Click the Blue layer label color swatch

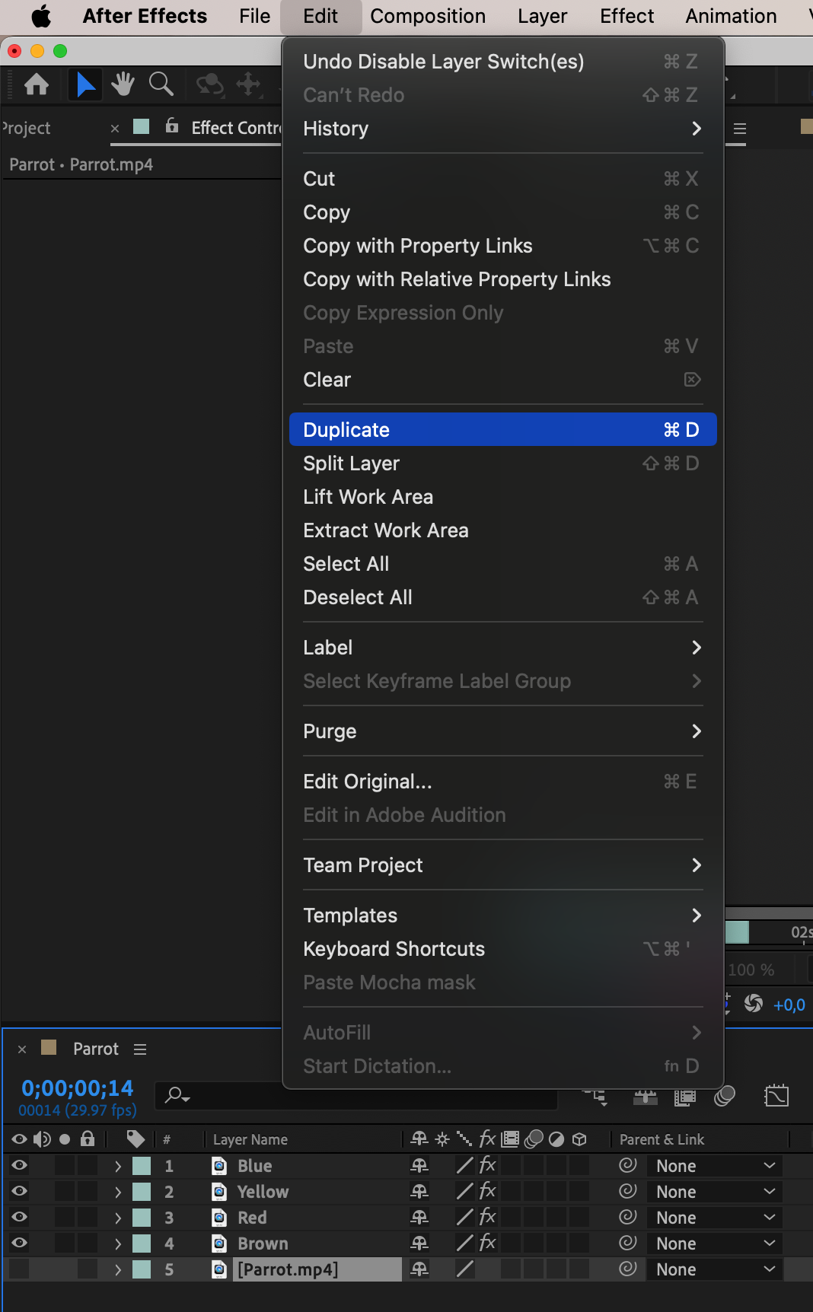coord(142,1165)
